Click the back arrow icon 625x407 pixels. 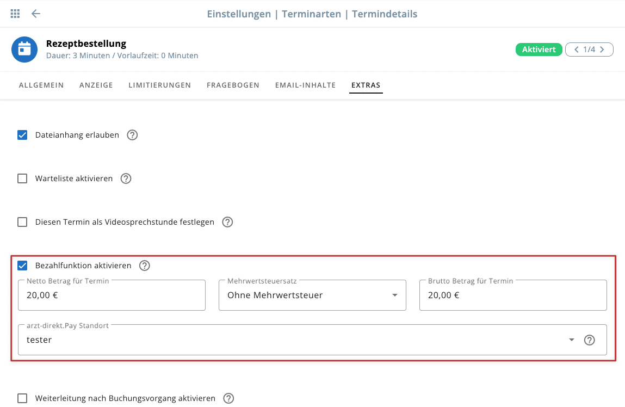coord(36,14)
